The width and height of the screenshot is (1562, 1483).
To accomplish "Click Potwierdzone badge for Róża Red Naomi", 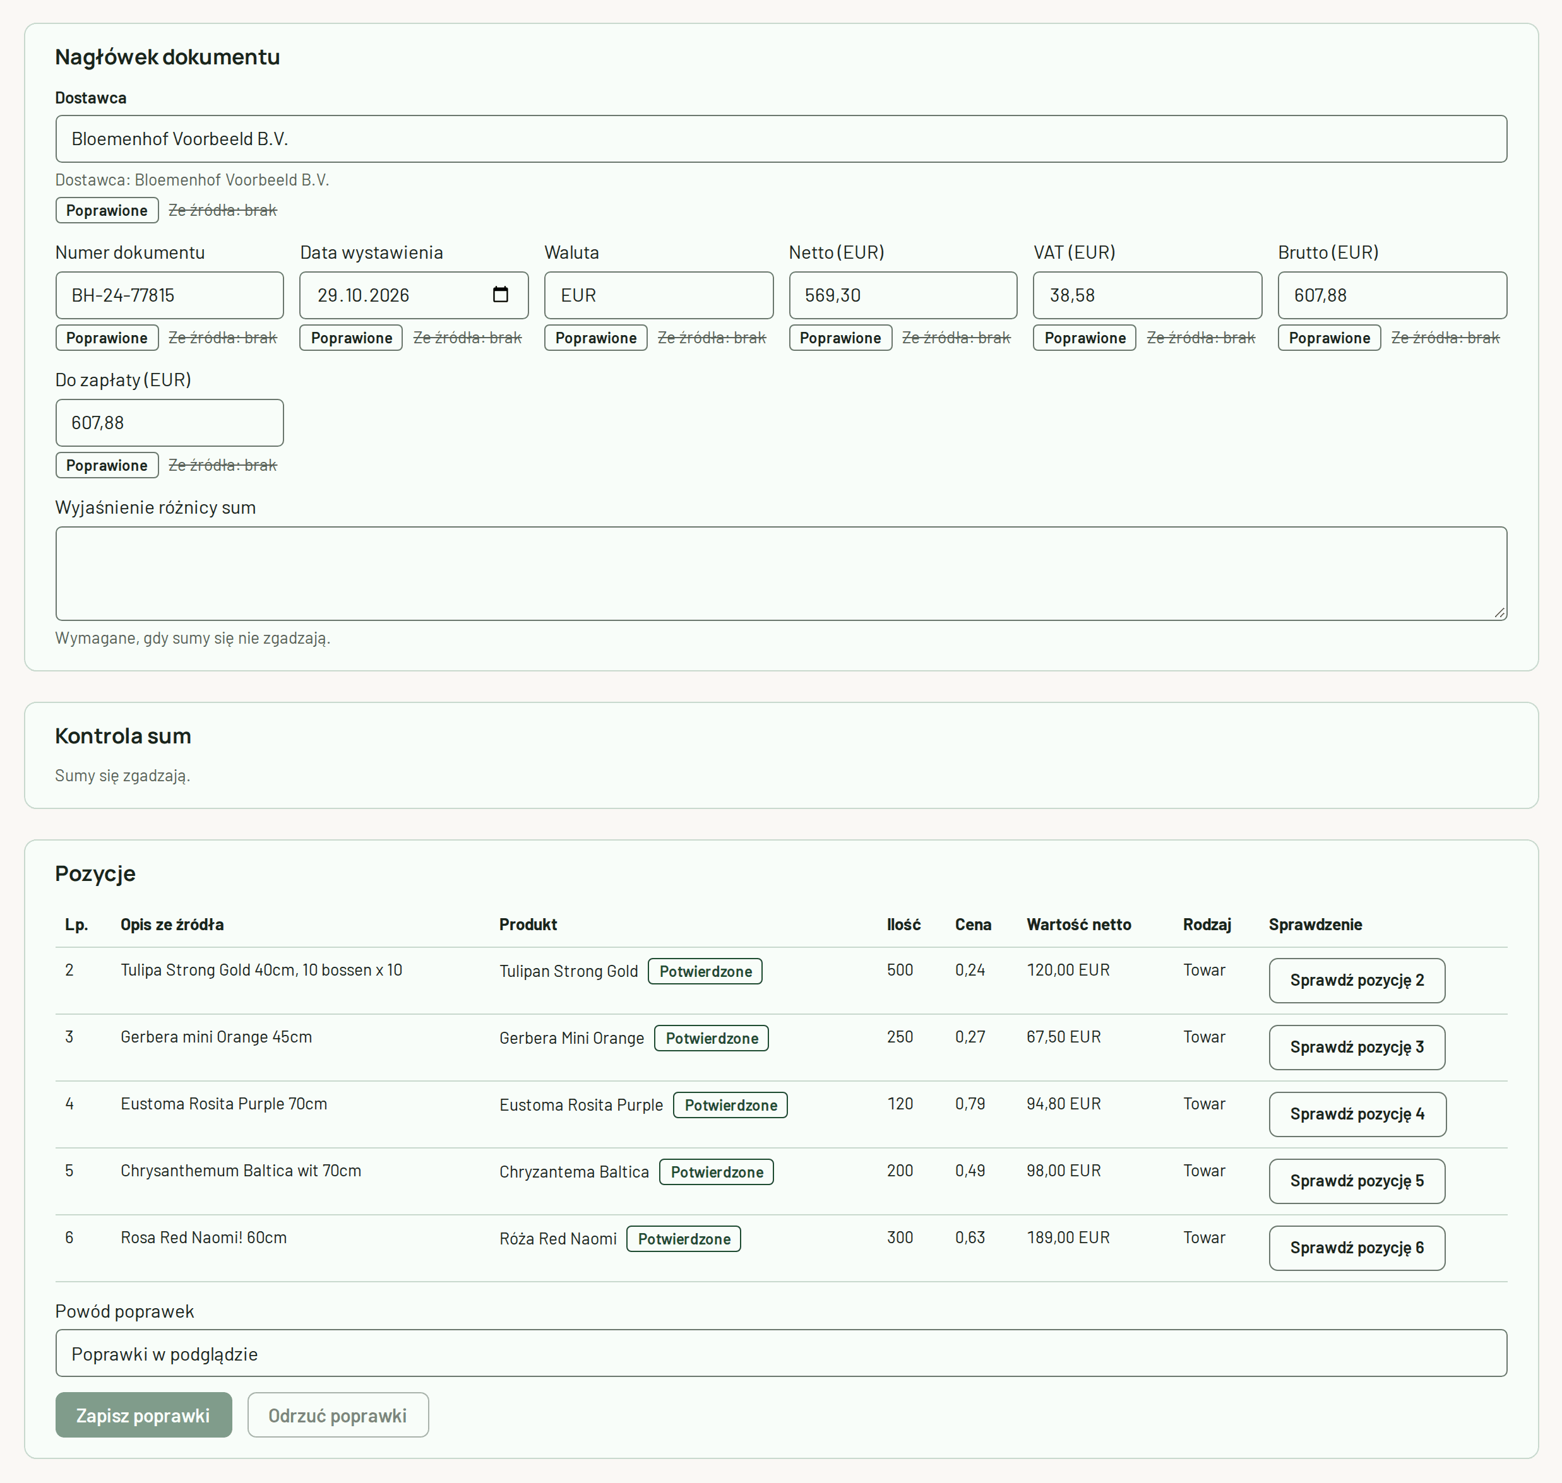I will point(684,1239).
